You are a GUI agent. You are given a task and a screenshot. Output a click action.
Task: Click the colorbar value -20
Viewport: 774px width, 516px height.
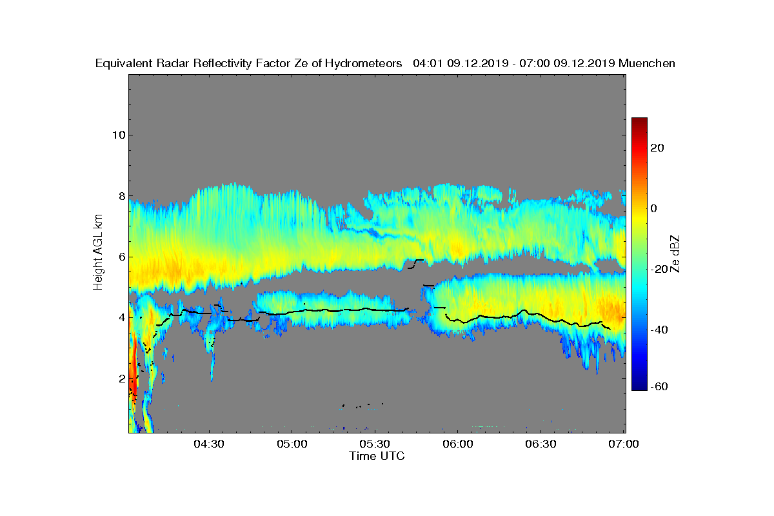(660, 269)
